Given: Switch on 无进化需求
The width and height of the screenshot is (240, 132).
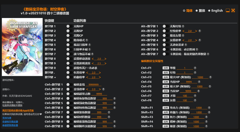Looking at the screenshot, I should click(x=165, y=45).
